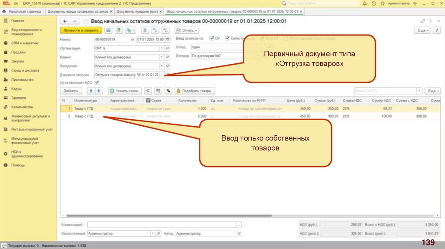Open the vertical dots form menu icon

point(431,21)
